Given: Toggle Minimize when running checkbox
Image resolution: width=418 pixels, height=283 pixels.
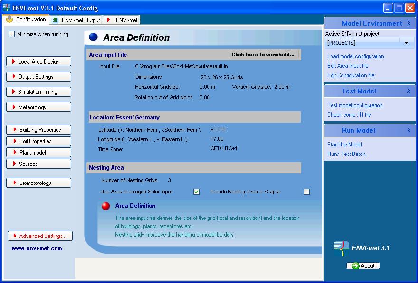Looking at the screenshot, I should pyautogui.click(x=11, y=34).
